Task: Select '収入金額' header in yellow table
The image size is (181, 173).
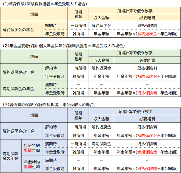Action: click(101, 18)
